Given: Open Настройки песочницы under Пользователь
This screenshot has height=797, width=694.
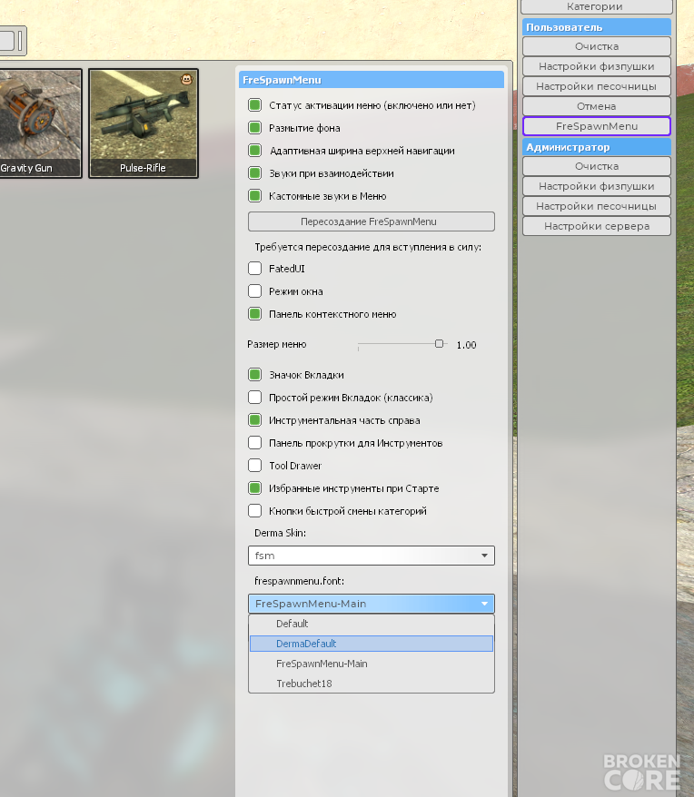Looking at the screenshot, I should pos(596,86).
